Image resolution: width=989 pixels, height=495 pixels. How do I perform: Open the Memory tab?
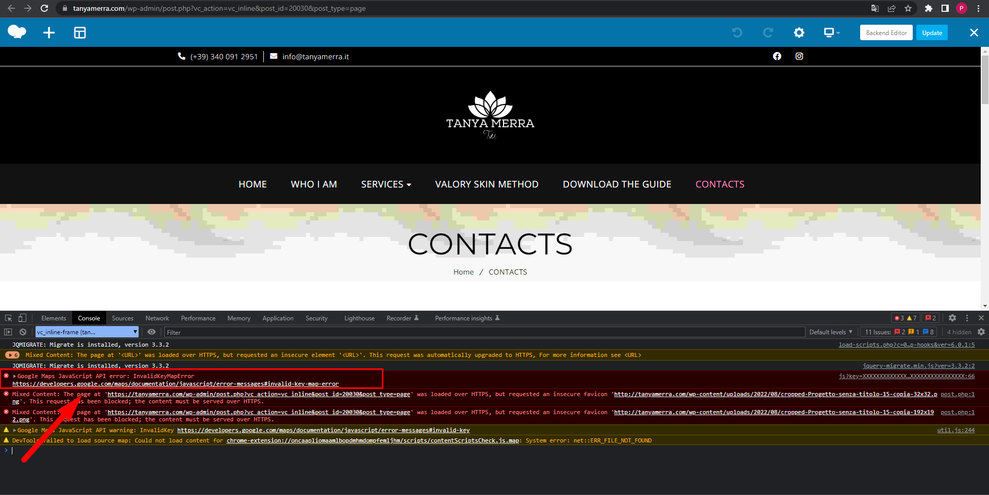[239, 318]
